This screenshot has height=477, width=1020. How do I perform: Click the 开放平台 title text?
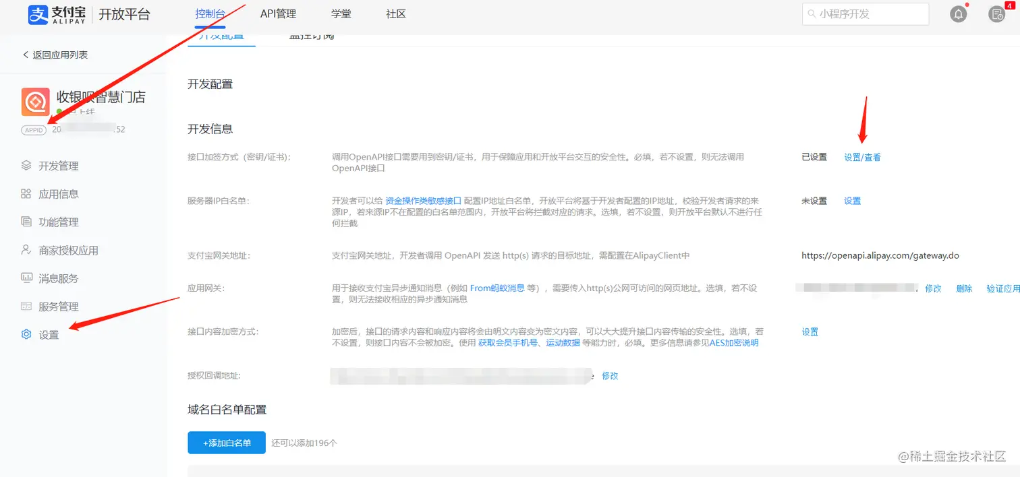tap(124, 14)
